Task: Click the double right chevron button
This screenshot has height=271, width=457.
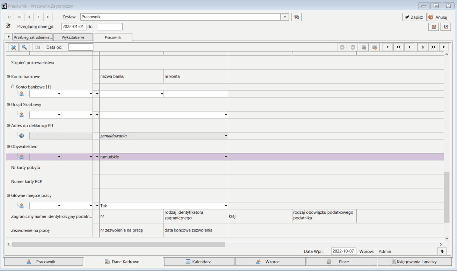Action: click(433, 47)
